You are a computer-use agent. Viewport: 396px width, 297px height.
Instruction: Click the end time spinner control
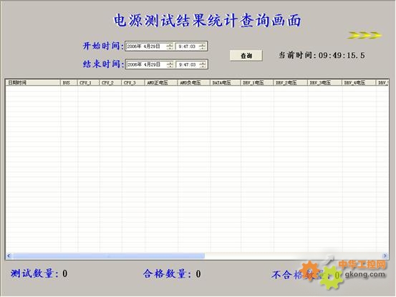pos(203,64)
